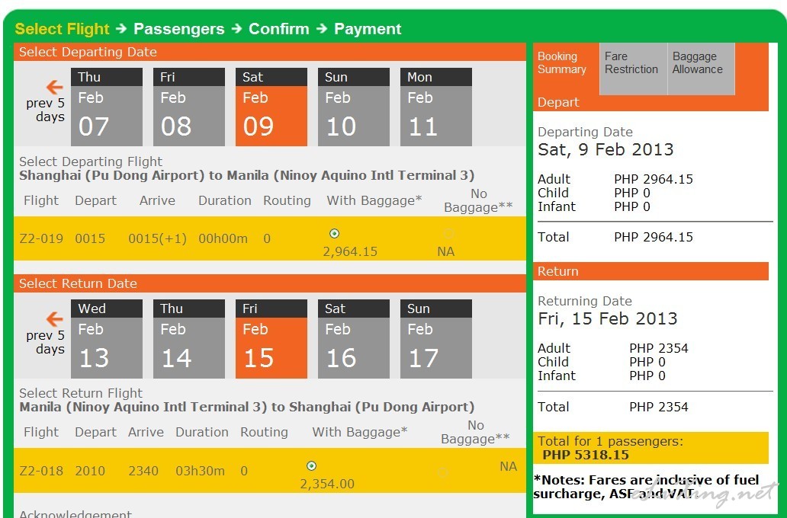Go to the Payment step link

pos(368,29)
